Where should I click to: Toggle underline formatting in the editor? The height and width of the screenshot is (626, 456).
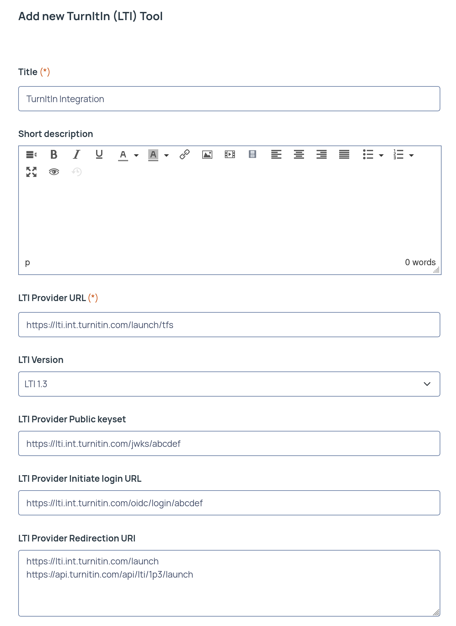(99, 154)
